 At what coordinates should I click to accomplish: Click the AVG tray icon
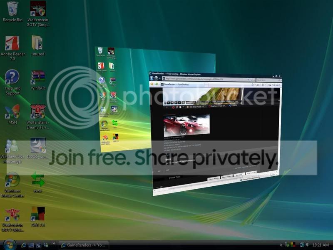[x=293, y=245]
